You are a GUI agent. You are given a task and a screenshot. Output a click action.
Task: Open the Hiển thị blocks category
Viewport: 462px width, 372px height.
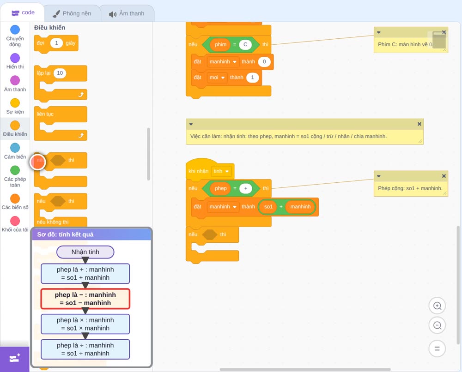(15, 61)
